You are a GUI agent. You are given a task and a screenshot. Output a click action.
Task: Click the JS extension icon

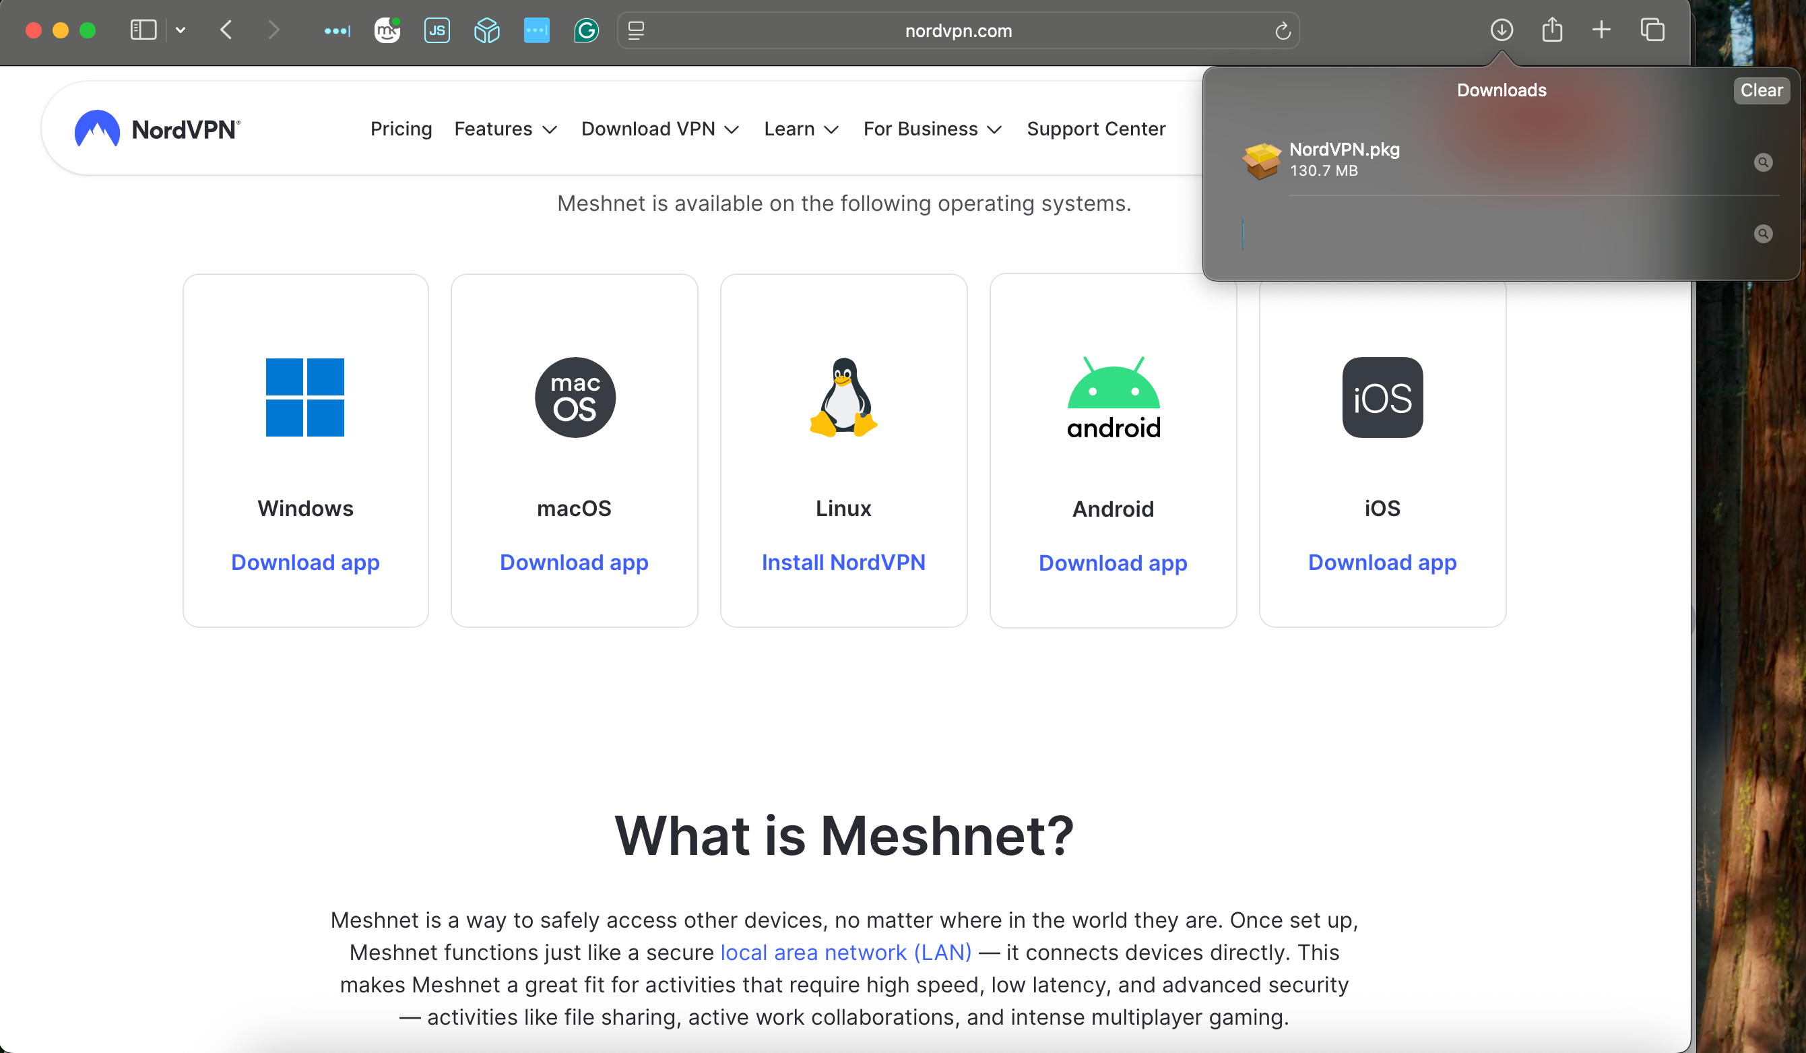point(437,30)
